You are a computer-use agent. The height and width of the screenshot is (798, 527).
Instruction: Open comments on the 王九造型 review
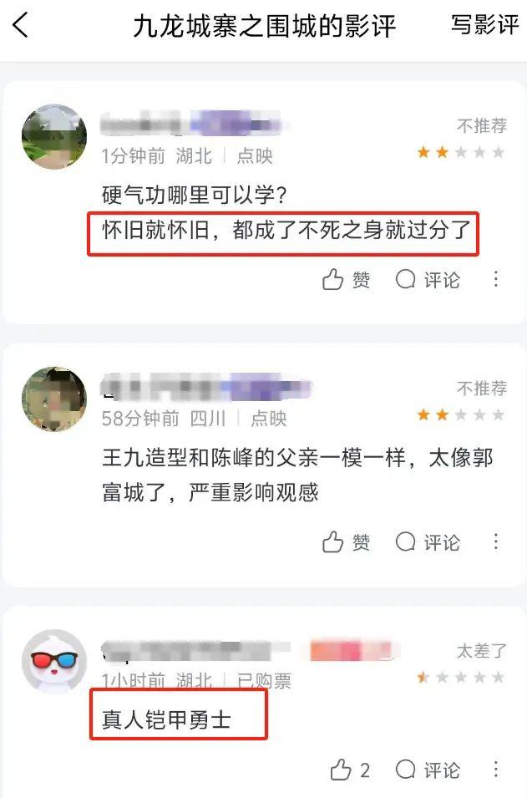(428, 542)
